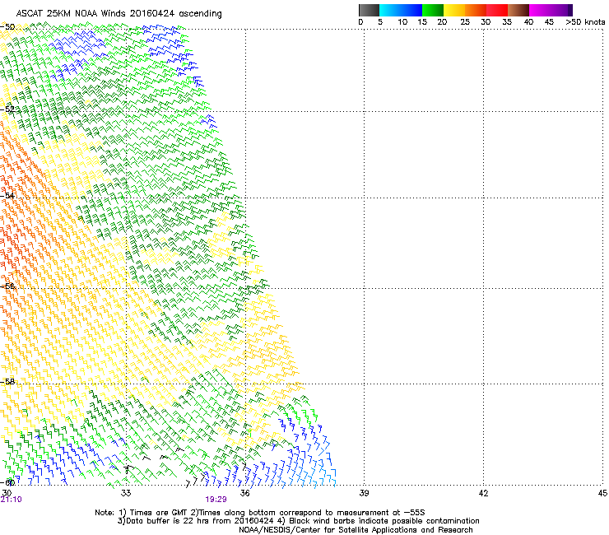Click the '10' legend scale number
The image size is (609, 535).
pyautogui.click(x=402, y=22)
